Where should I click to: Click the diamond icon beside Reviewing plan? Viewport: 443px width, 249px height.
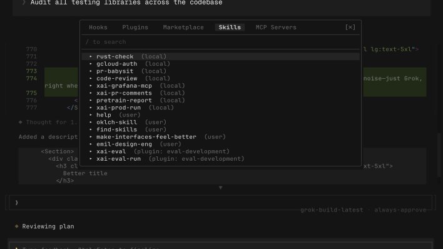coord(17,226)
